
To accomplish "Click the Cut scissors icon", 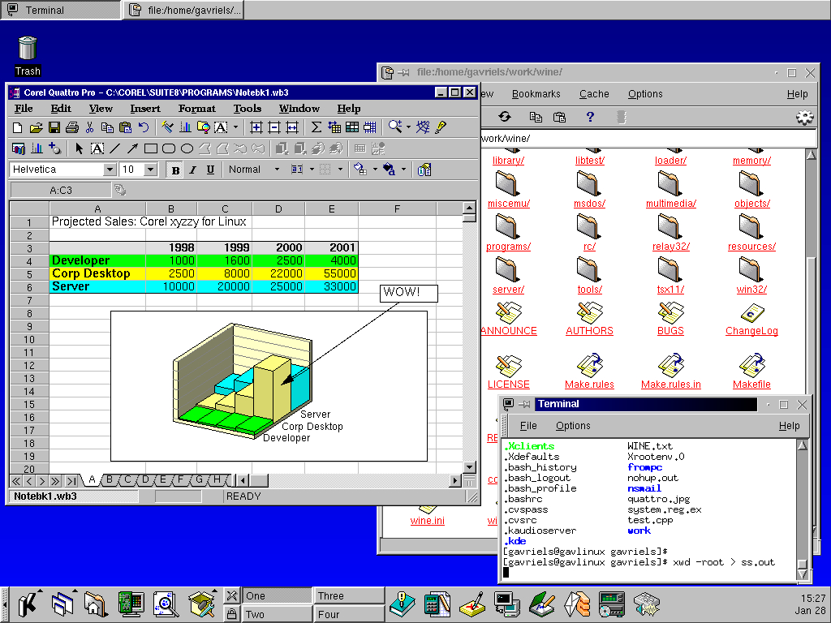I will click(89, 127).
